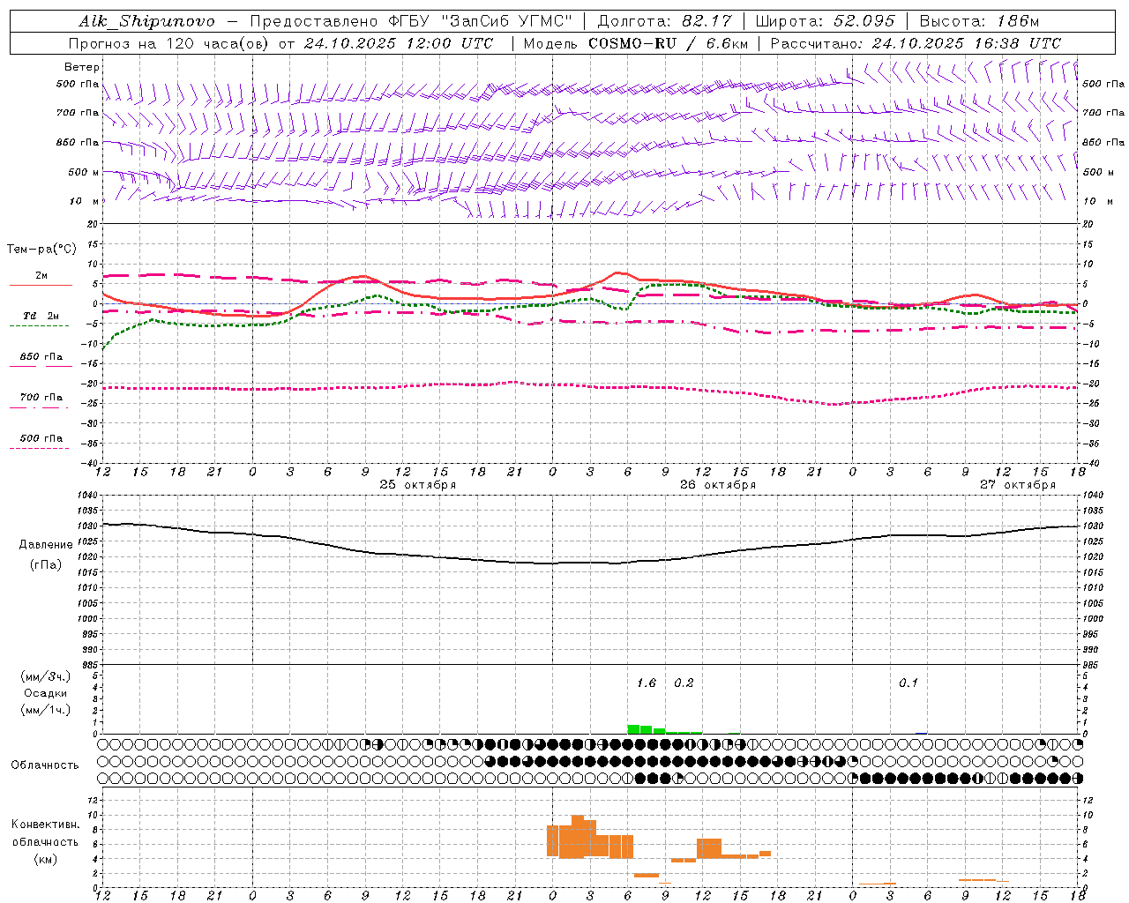Click the Конвективн. облачность label

[45, 832]
